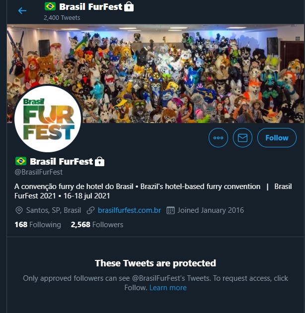Open the three-dots more options menu

(x=218, y=138)
